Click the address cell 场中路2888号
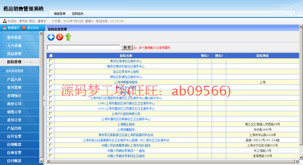Viewport: 303px width, 165px height. click(x=263, y=129)
